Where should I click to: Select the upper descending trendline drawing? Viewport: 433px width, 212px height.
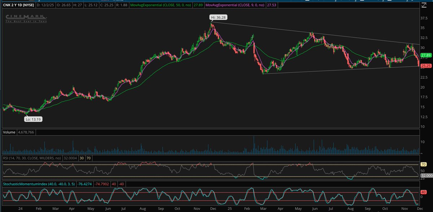pos(316,33)
